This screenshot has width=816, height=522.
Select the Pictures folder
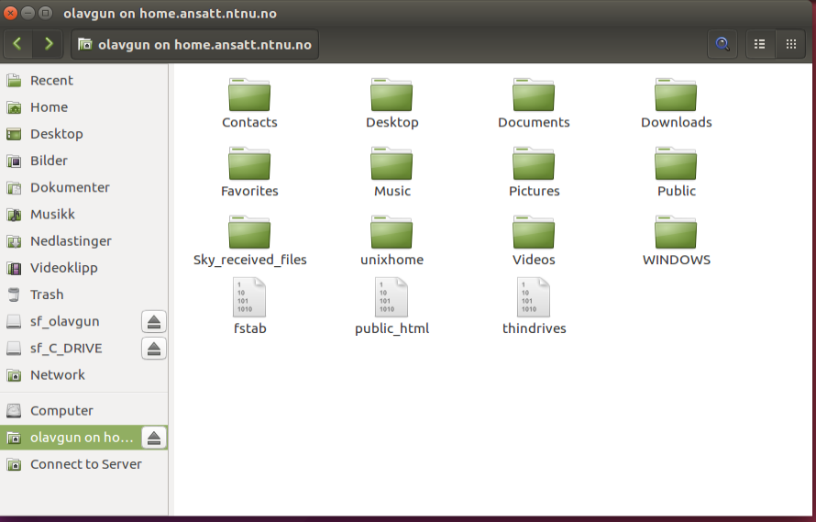point(534,172)
